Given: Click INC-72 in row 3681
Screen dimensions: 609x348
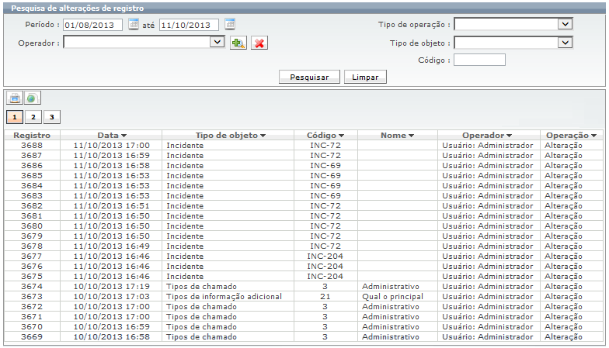Looking at the screenshot, I should pyautogui.click(x=325, y=215).
